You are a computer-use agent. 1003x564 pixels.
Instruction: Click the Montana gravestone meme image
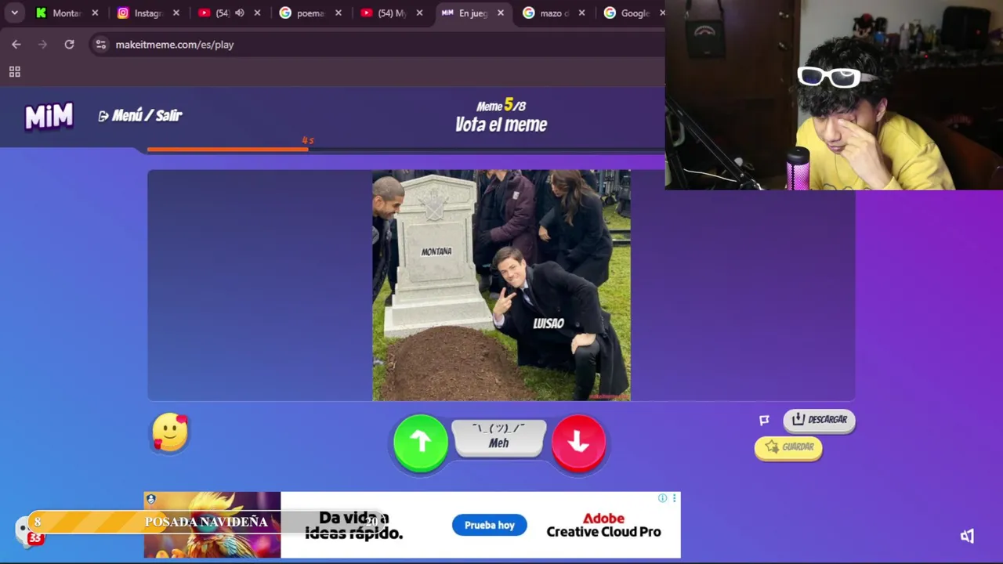[x=501, y=285]
